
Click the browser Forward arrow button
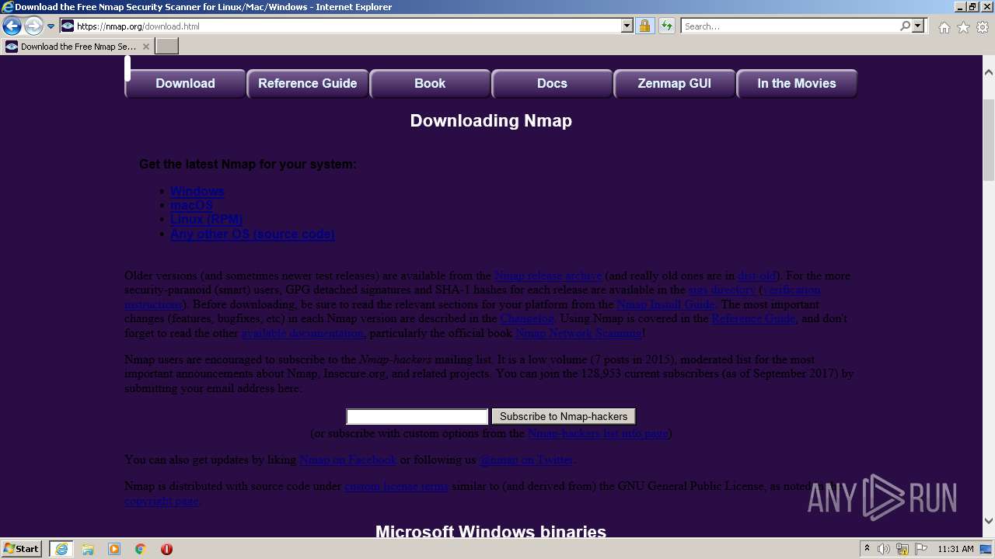[x=33, y=26]
